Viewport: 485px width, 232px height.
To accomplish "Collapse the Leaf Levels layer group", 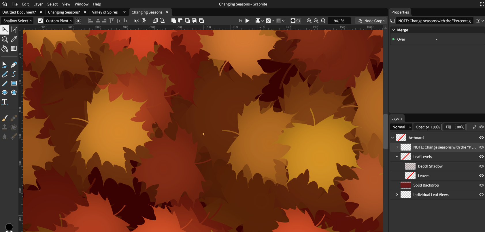I will pyautogui.click(x=397, y=157).
